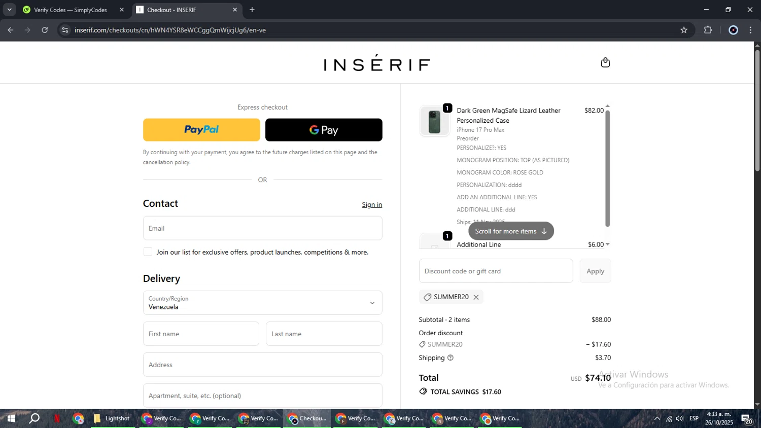Open notification center with 20 badge
This screenshot has width=761, height=428.
[x=747, y=419]
